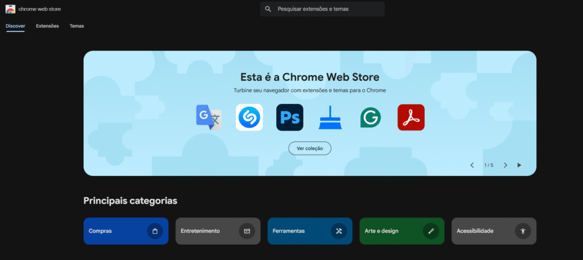This screenshot has width=583, height=260.
Task: Open the Entretenimento category card
Action: (218, 231)
